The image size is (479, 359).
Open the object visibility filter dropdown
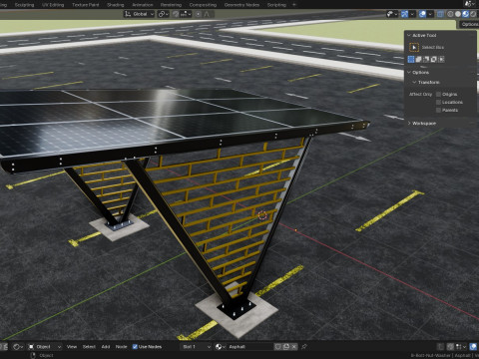tap(392, 14)
